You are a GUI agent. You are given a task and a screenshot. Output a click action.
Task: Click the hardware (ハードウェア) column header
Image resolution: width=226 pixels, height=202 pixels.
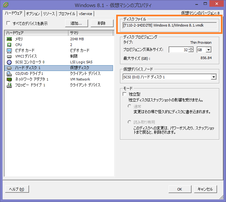pos(36,33)
